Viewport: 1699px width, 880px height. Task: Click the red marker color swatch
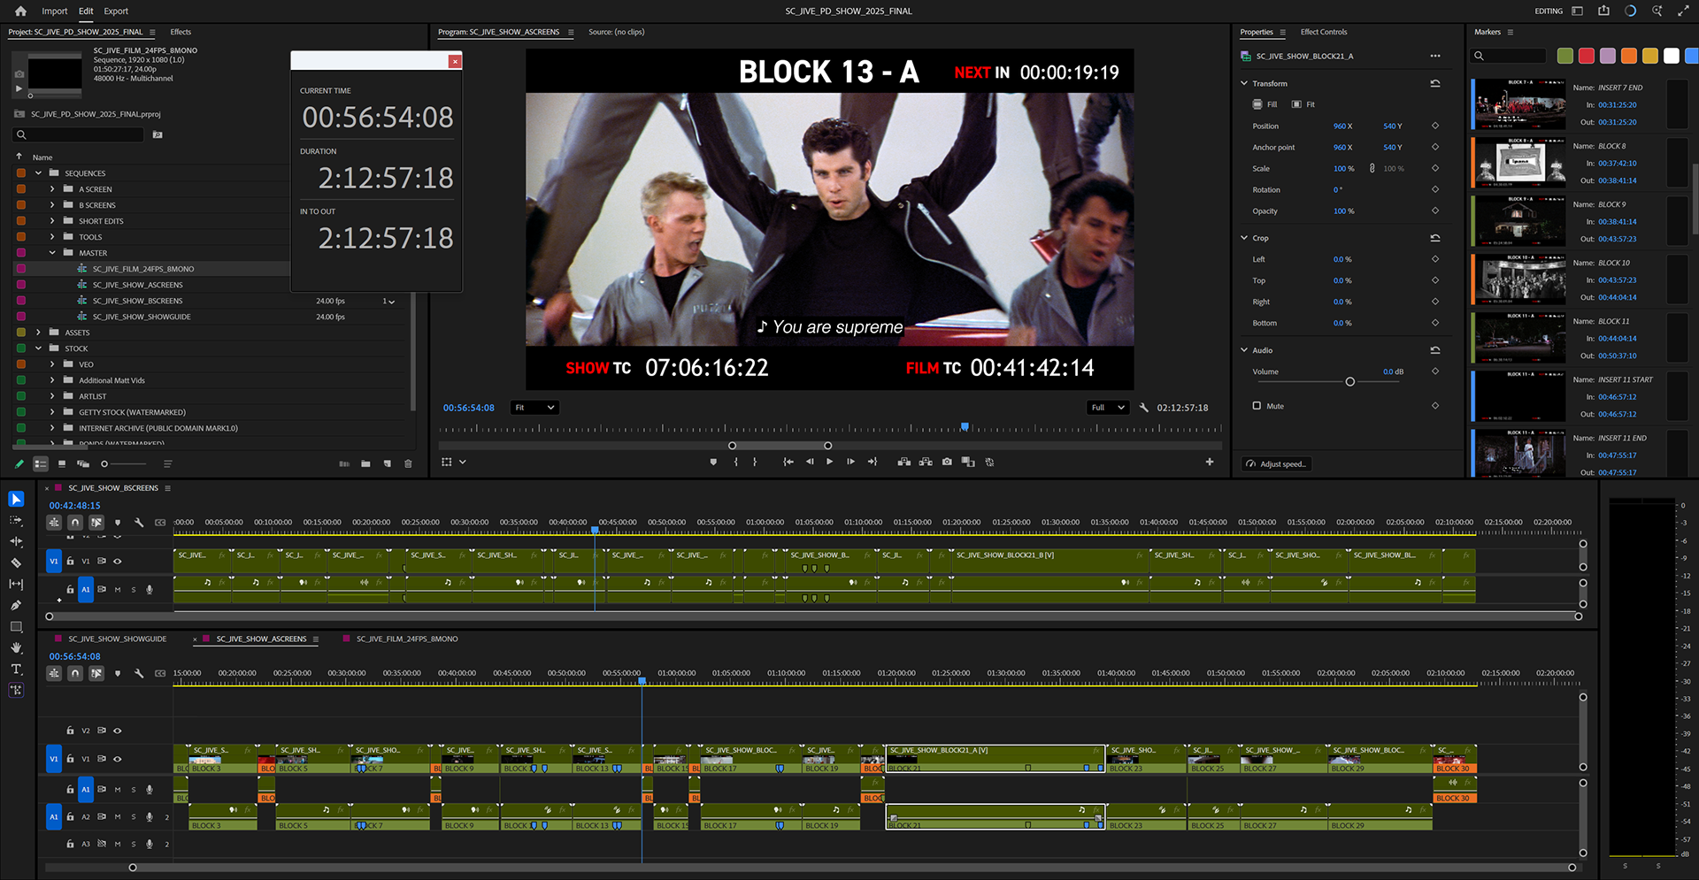pos(1587,56)
